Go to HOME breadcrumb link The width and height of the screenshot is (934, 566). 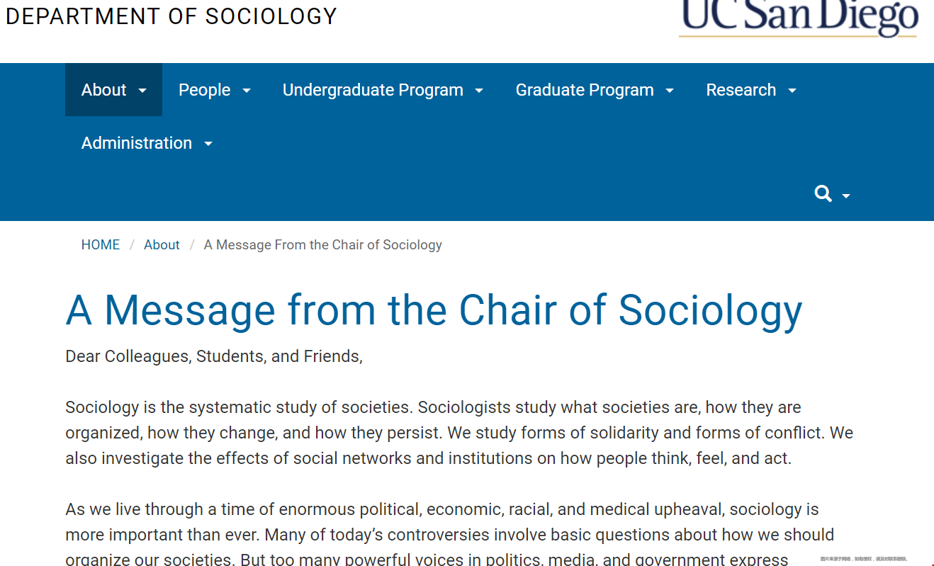[101, 245]
